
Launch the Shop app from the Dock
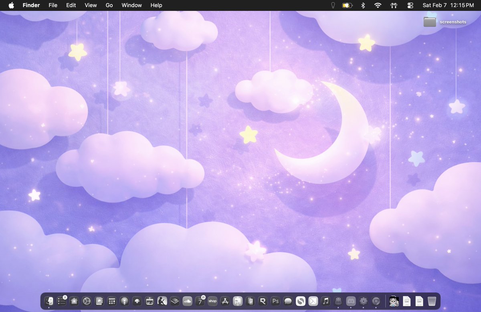[212, 301]
